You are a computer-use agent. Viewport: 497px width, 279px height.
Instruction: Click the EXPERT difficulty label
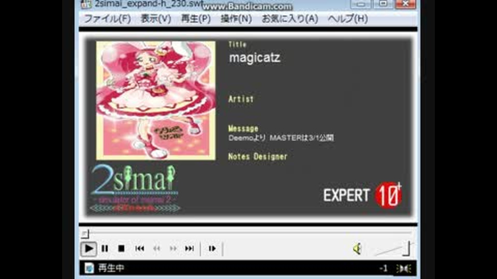click(x=346, y=195)
